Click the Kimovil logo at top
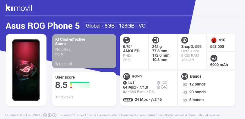The image size is (245, 119). tap(19, 8)
